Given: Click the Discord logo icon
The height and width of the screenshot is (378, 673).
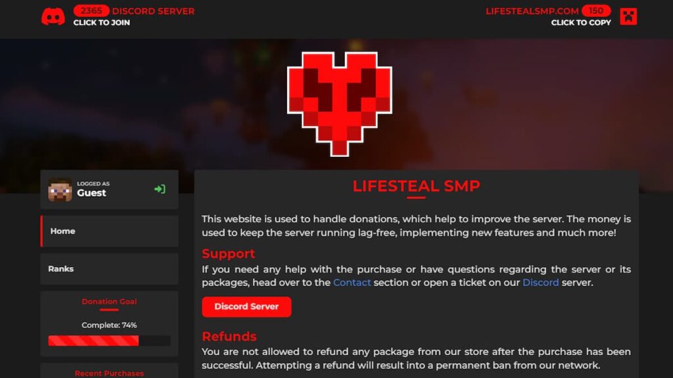Looking at the screenshot, I should [53, 16].
